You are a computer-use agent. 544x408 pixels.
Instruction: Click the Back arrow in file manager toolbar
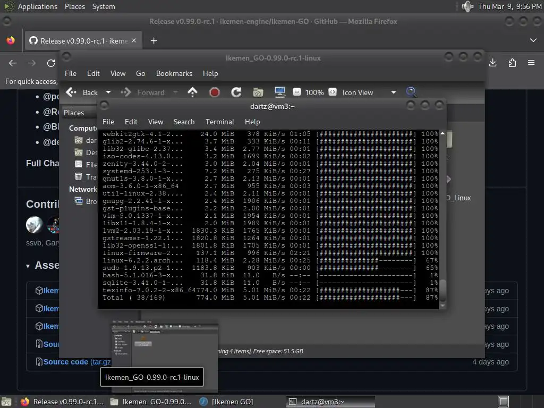point(71,92)
